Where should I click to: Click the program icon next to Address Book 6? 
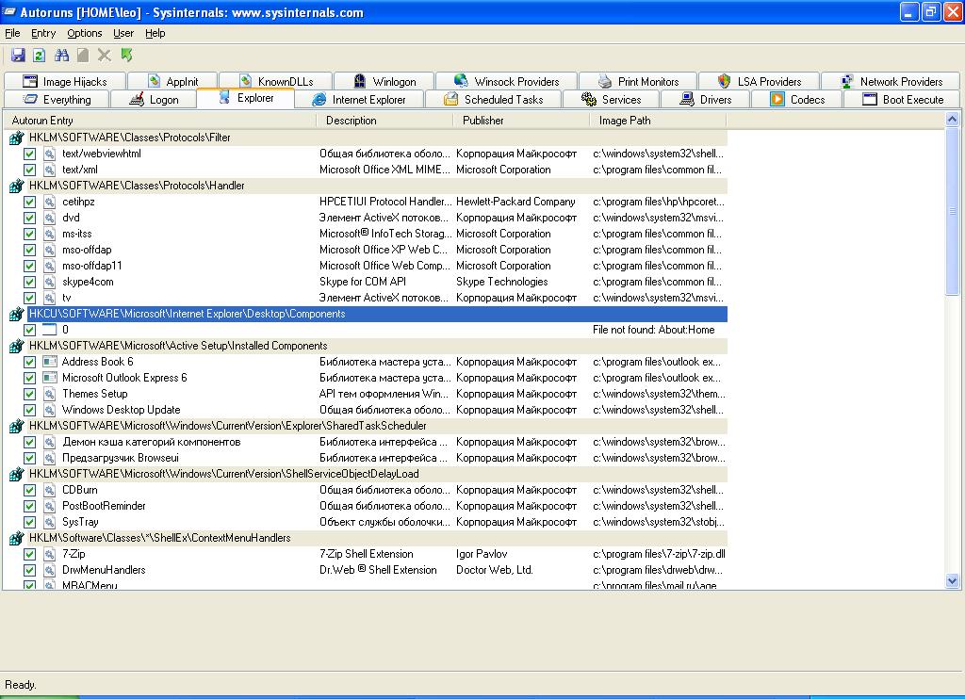(x=50, y=362)
